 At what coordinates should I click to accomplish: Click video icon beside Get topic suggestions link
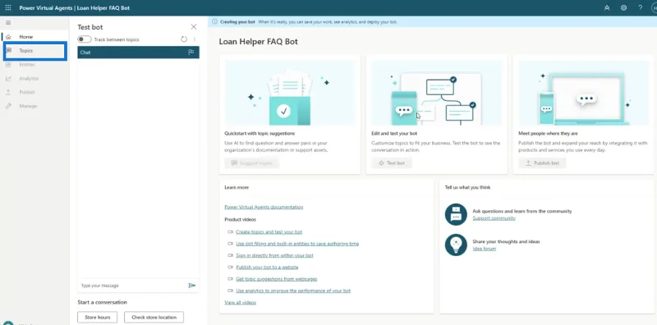pos(230,278)
